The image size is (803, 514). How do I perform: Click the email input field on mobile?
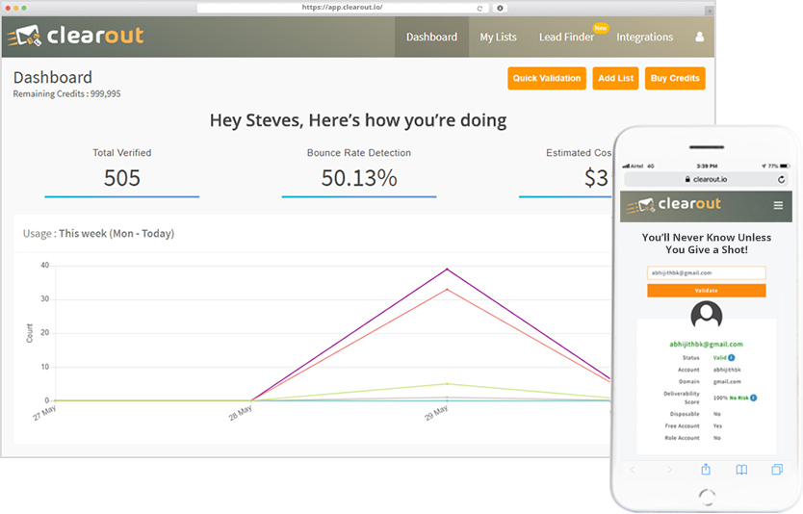(x=706, y=273)
